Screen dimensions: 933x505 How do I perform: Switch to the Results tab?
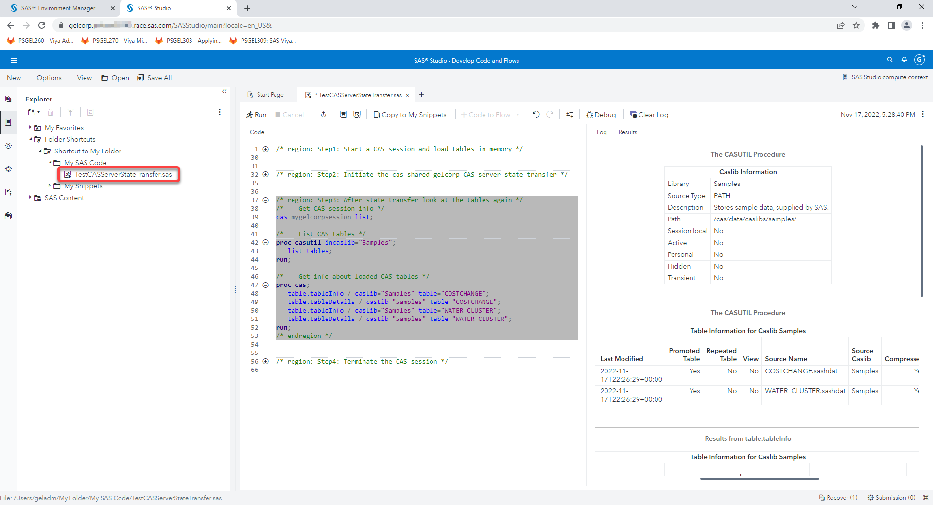point(627,132)
